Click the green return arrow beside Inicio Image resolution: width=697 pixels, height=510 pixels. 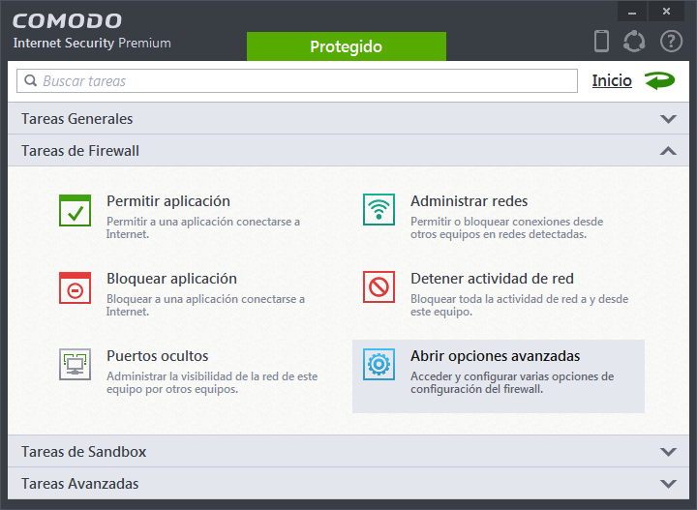660,81
